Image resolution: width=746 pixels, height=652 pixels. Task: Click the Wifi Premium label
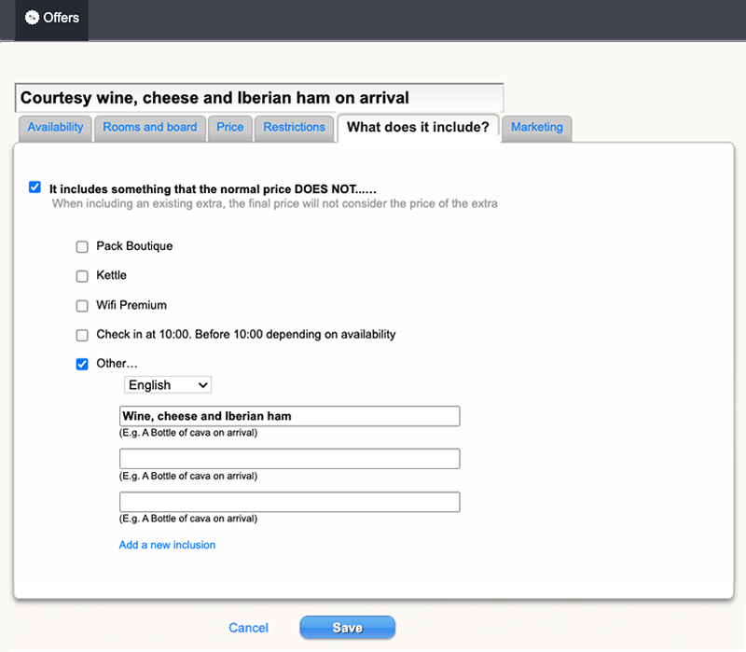pos(131,305)
